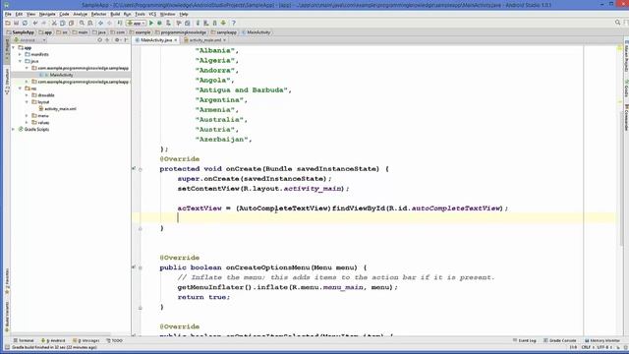Click SampleApp breadcrumb in navigation bar

click(20, 32)
